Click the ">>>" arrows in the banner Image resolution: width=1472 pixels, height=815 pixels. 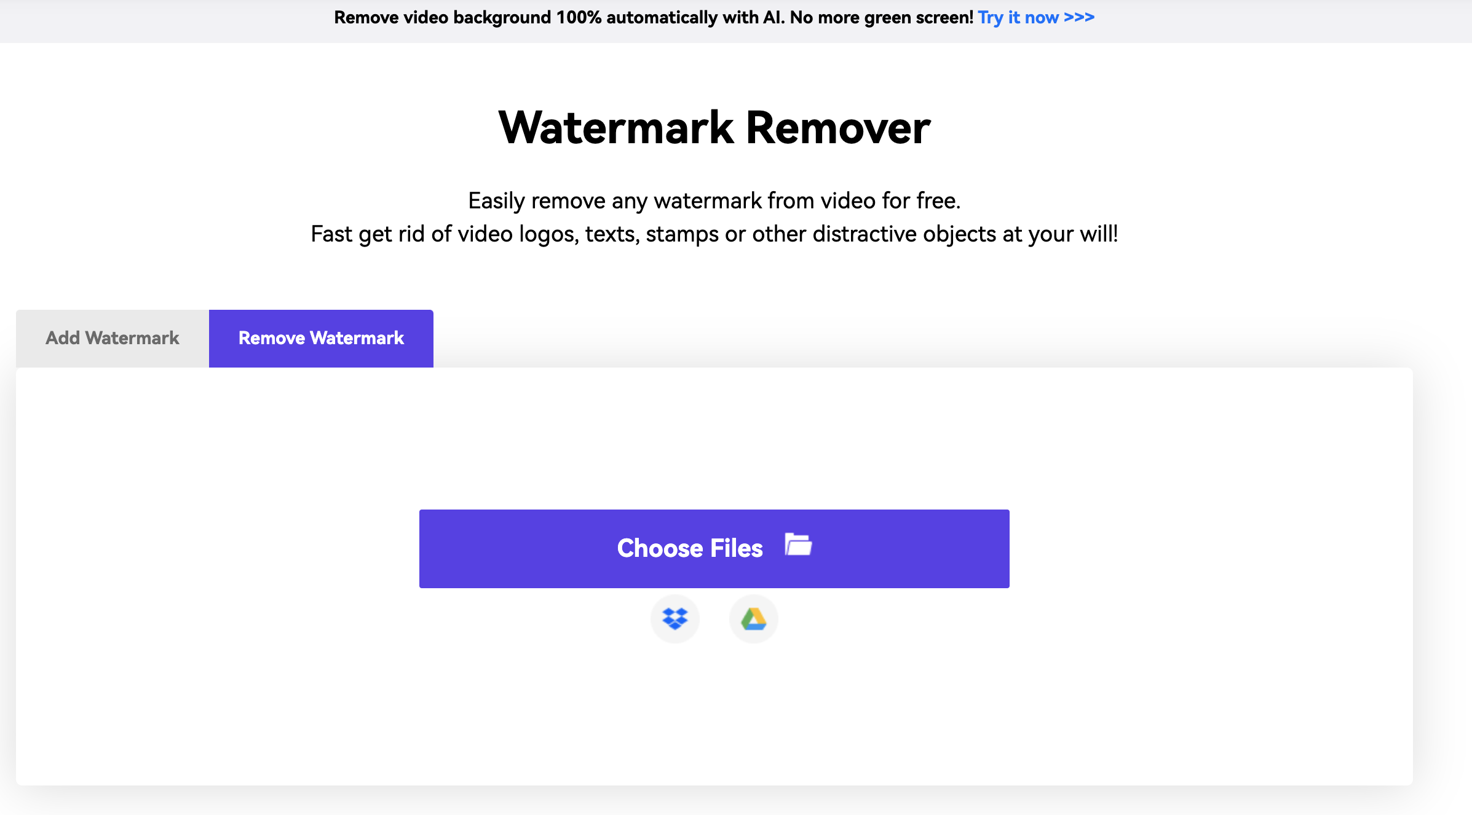(x=1079, y=17)
